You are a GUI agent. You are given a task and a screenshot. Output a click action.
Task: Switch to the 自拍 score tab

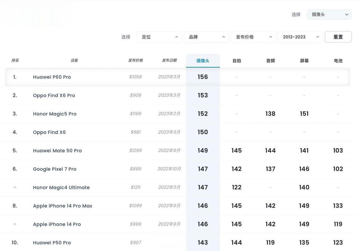pos(237,61)
